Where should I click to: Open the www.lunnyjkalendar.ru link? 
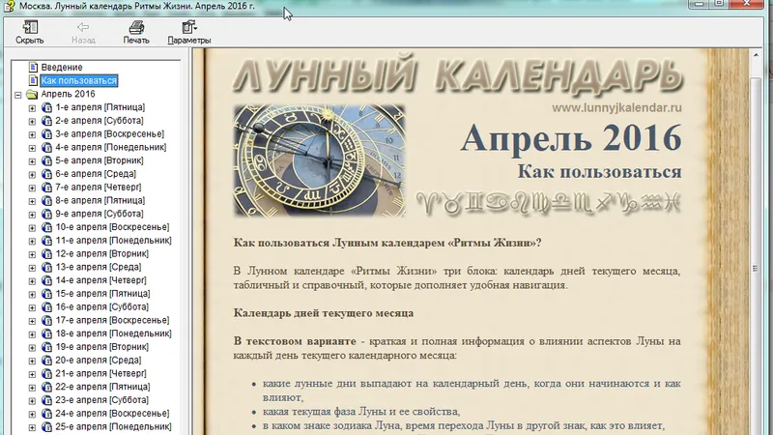pyautogui.click(x=616, y=107)
